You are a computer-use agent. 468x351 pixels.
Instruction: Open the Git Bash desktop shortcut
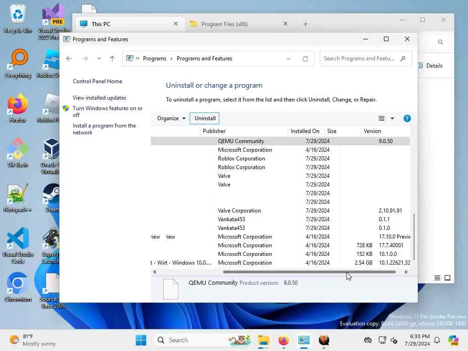pos(18,153)
